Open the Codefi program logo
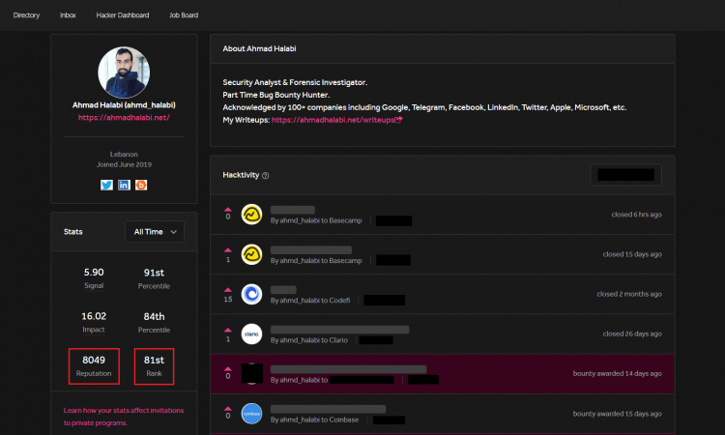The width and height of the screenshot is (725, 435). pyautogui.click(x=251, y=294)
